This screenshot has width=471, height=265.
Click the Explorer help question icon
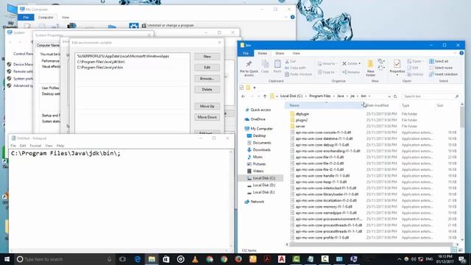pyautogui.click(x=461, y=53)
